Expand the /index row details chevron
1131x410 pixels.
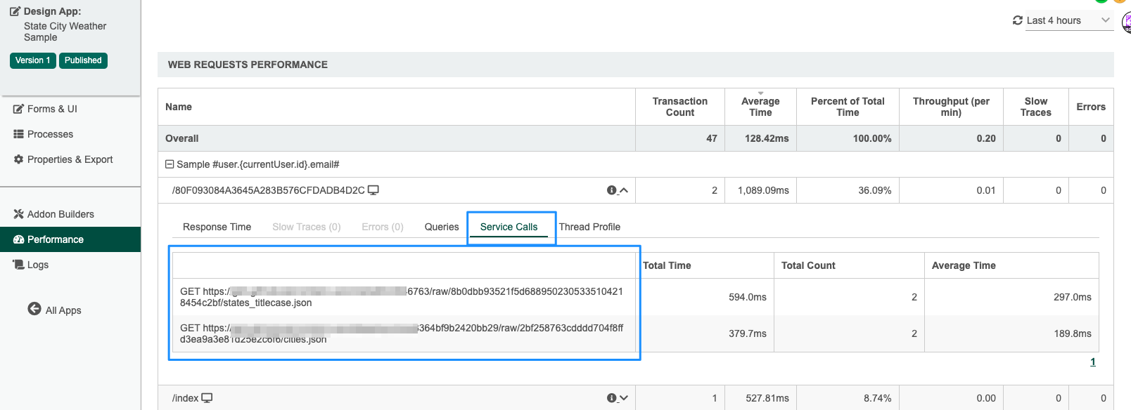point(624,398)
